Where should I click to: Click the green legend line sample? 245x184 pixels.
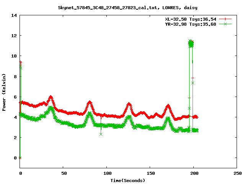225,24
